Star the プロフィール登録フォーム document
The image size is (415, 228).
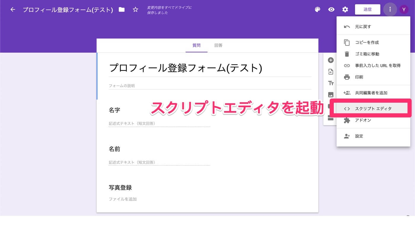click(135, 9)
